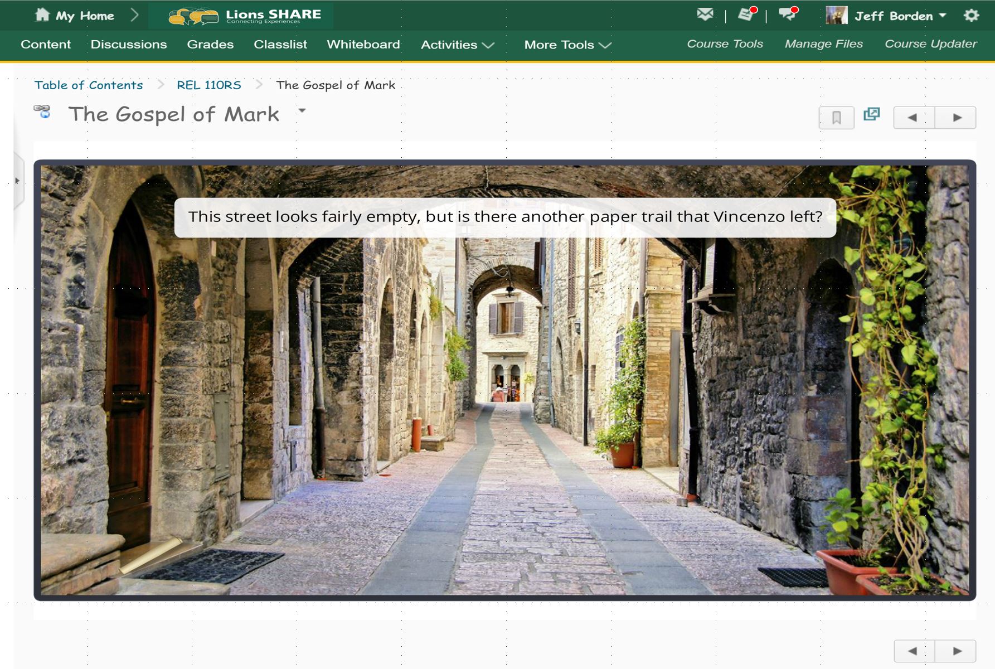
Task: Go to the Classlist page
Action: [x=280, y=45]
